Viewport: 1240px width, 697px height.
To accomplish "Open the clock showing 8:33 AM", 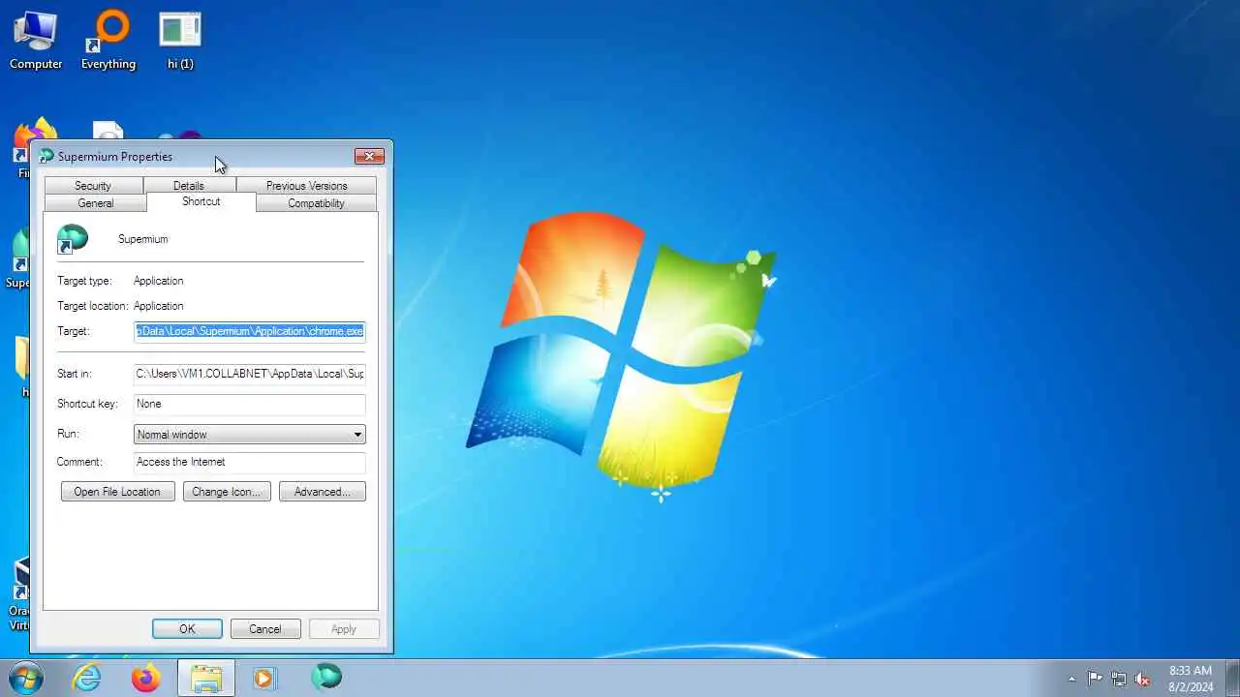I will click(x=1191, y=678).
